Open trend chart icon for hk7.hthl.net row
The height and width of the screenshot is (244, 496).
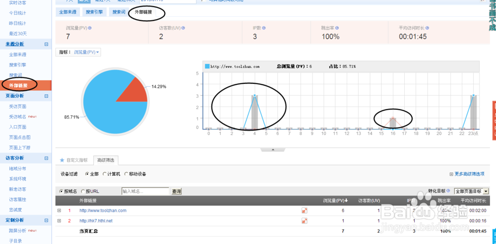305,221
